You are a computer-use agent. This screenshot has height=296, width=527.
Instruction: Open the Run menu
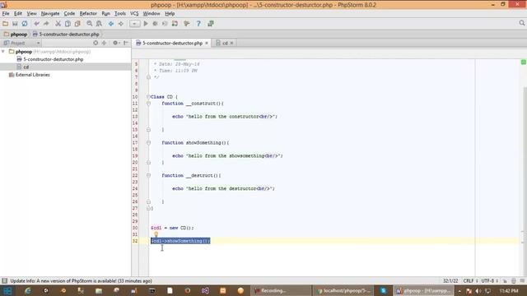coord(105,13)
